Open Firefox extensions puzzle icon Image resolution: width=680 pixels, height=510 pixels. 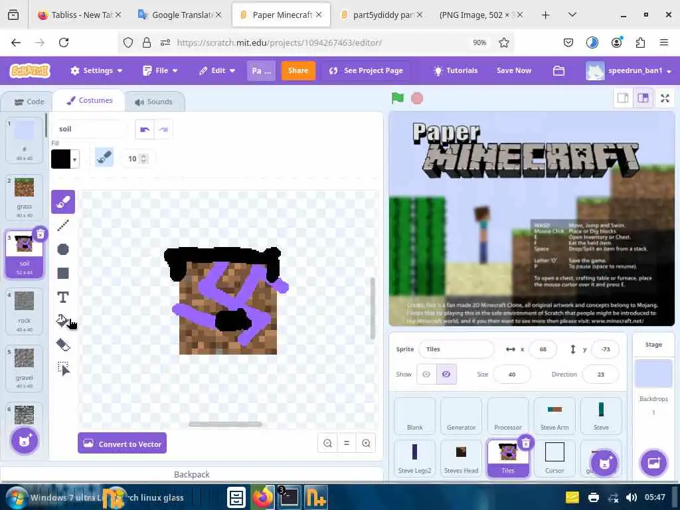pyautogui.click(x=640, y=42)
